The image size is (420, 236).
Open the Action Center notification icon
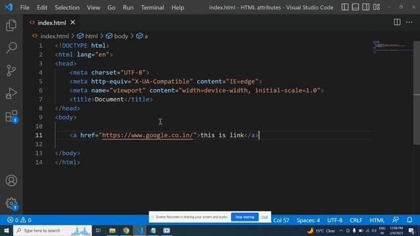pos(411,231)
